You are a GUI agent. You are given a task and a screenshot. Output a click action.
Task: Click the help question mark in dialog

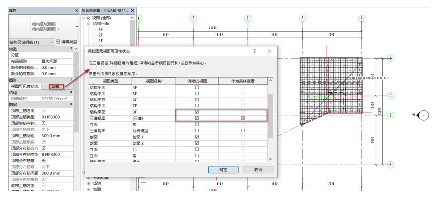[x=255, y=51]
